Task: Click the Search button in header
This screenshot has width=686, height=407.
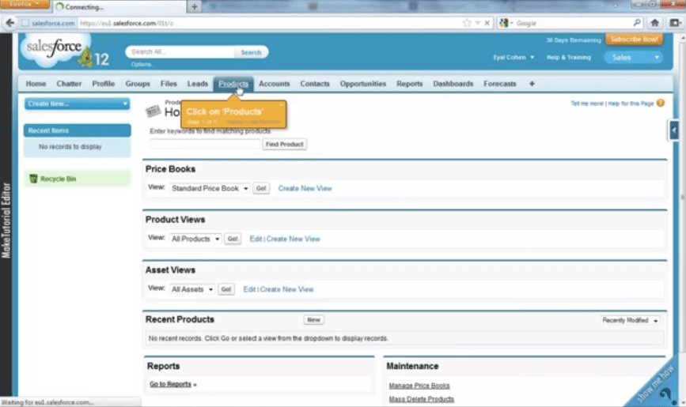Action: point(251,52)
